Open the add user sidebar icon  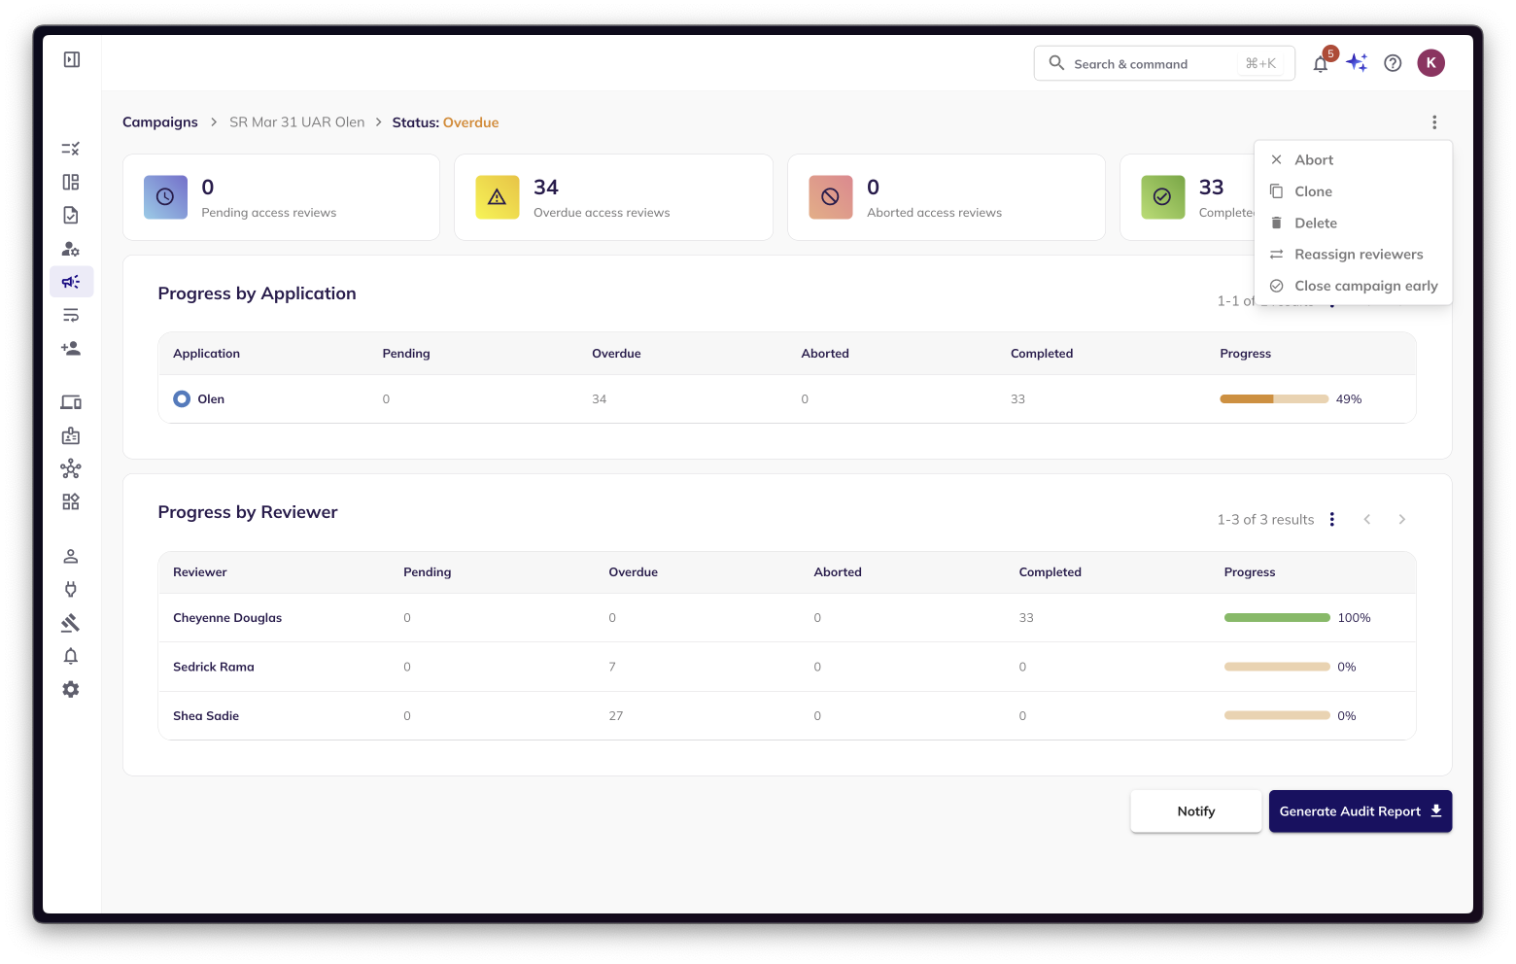coord(71,348)
